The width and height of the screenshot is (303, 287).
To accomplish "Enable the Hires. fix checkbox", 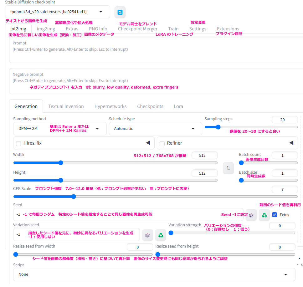I will tap(18, 143).
